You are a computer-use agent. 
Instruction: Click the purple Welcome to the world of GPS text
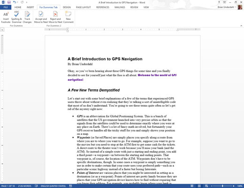pos(157,75)
